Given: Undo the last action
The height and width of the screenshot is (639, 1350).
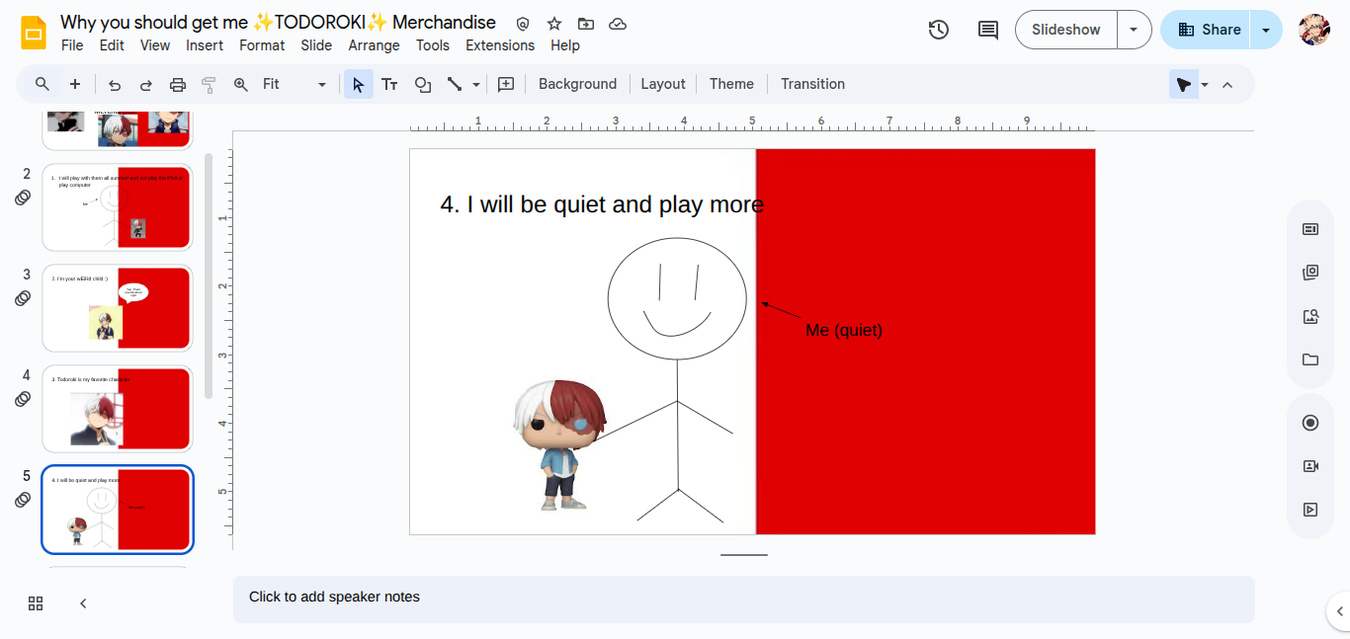Looking at the screenshot, I should tap(115, 84).
